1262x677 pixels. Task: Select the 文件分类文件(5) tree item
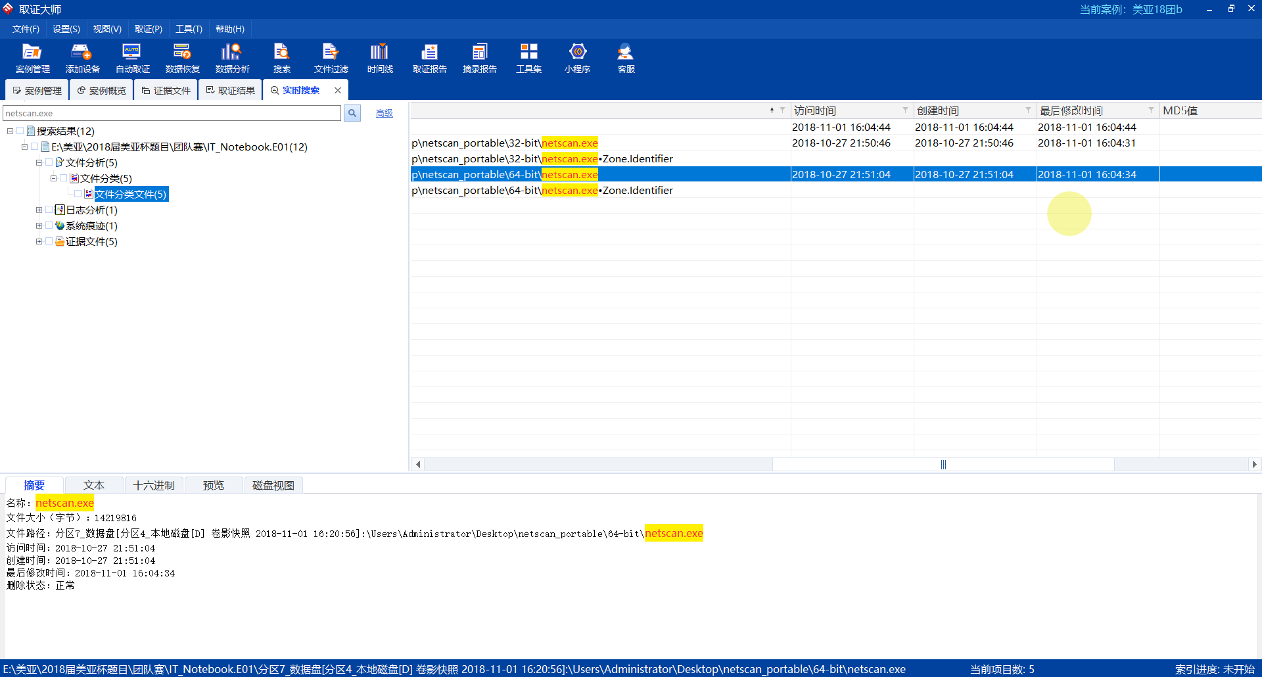[131, 194]
